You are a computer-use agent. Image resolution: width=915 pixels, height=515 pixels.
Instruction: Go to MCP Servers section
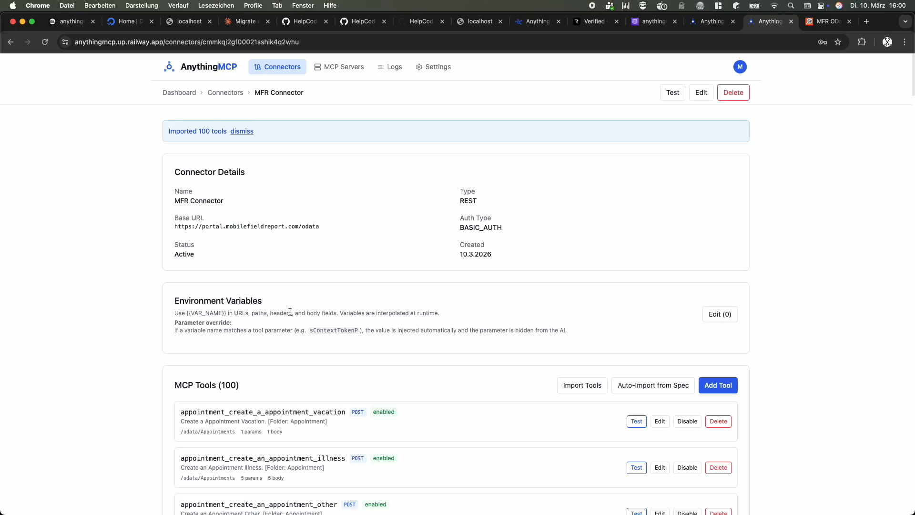tap(339, 67)
